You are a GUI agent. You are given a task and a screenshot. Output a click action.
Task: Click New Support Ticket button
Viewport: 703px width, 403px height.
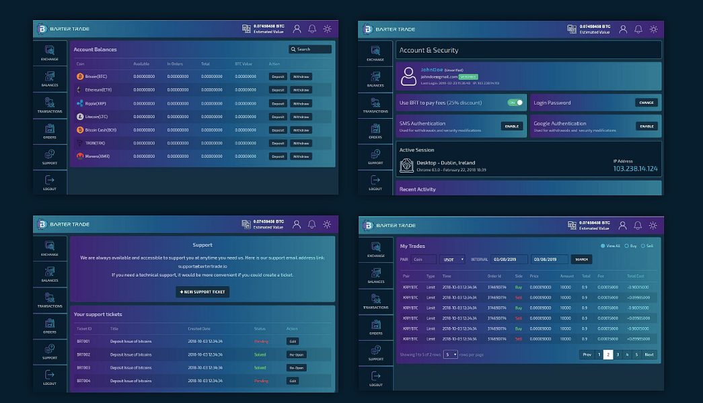pos(202,292)
